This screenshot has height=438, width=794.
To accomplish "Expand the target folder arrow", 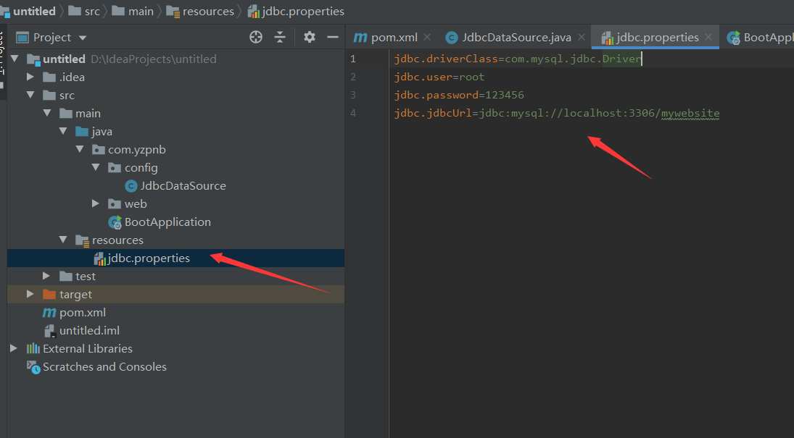I will click(x=30, y=294).
